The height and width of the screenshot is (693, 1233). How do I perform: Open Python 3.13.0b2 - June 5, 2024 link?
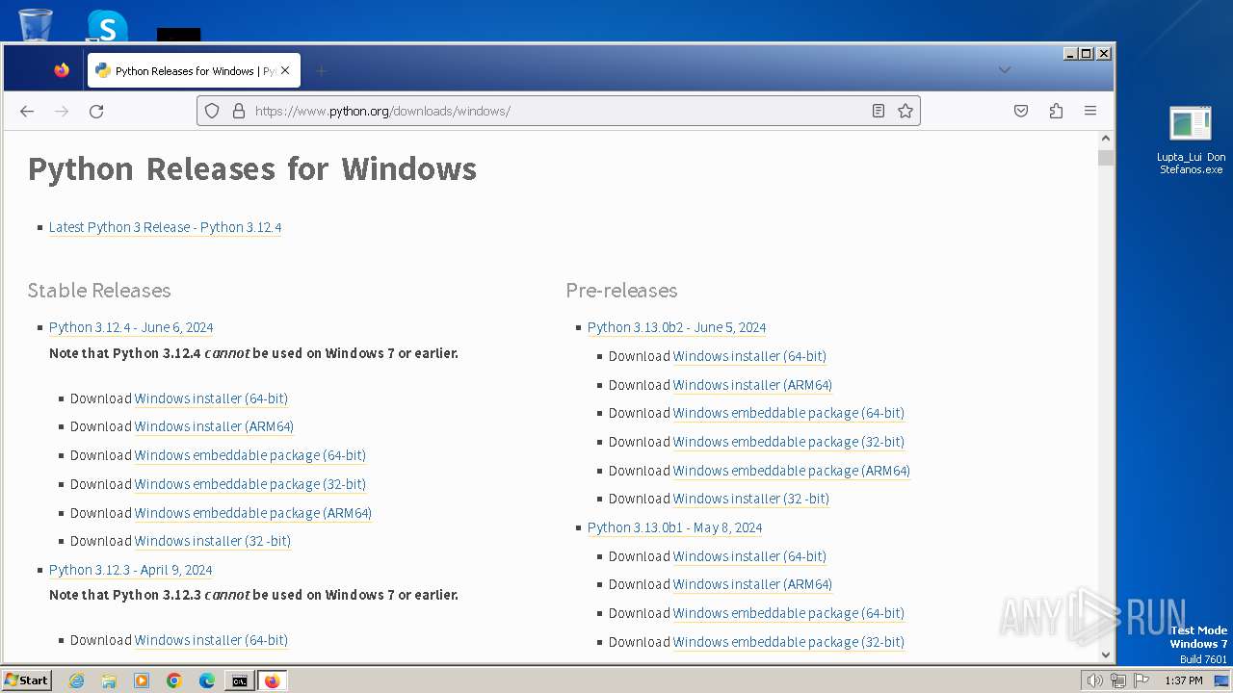677,327
